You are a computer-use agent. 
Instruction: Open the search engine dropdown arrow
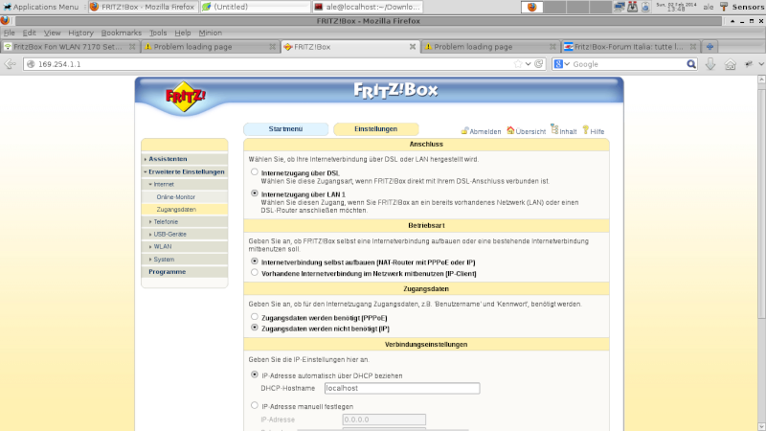[x=567, y=64]
